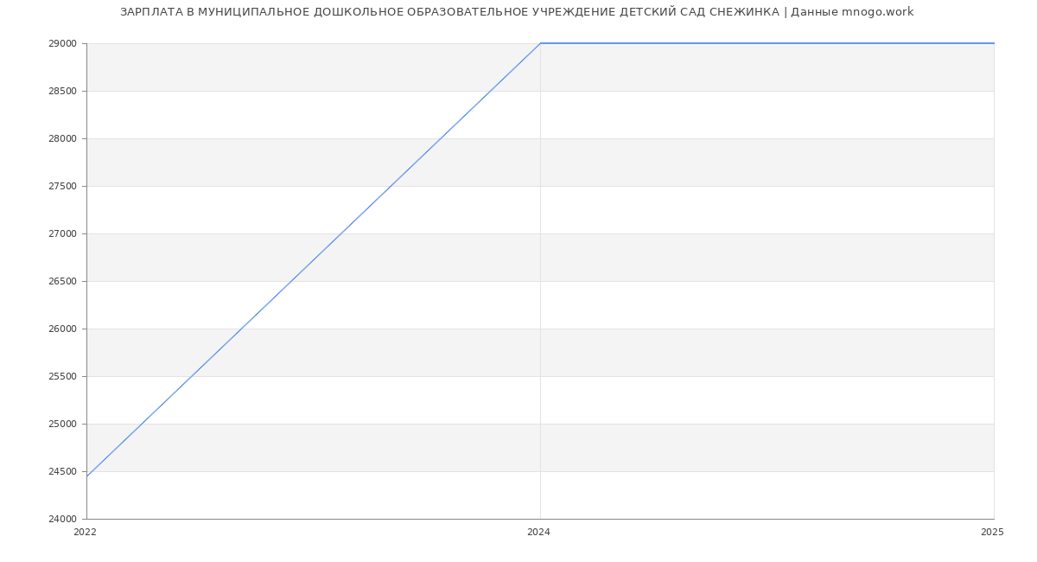Click the rising line where it crosses 27000
Screen dimensions: 1037x562
(340, 233)
